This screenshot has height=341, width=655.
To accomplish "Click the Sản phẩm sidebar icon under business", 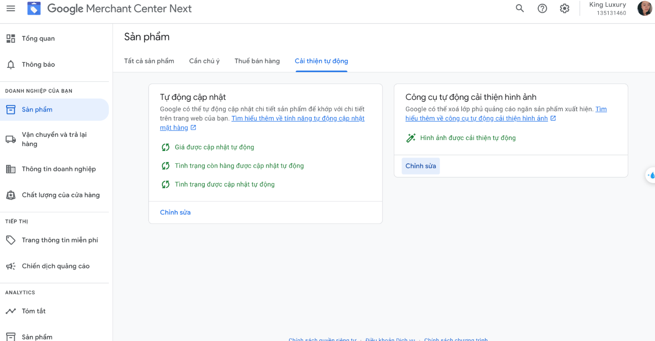I will click(11, 110).
